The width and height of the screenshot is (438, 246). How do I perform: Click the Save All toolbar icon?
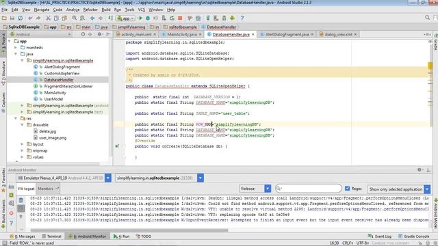click(12, 18)
